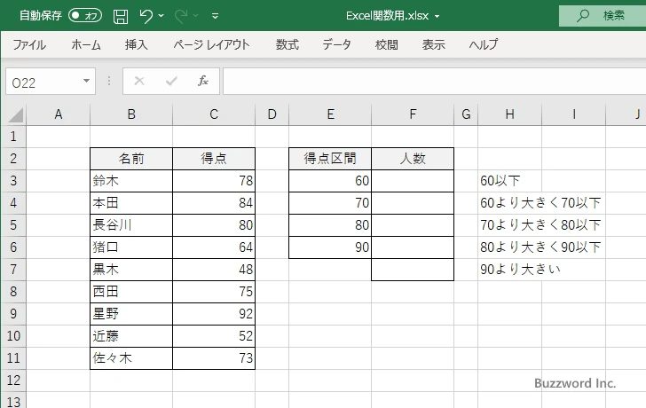The width and height of the screenshot is (646, 408).
Task: Click the Redo arrow icon
Action: [181, 16]
